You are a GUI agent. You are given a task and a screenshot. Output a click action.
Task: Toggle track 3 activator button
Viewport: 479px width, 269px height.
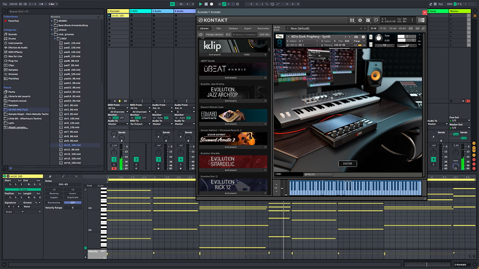(158, 160)
